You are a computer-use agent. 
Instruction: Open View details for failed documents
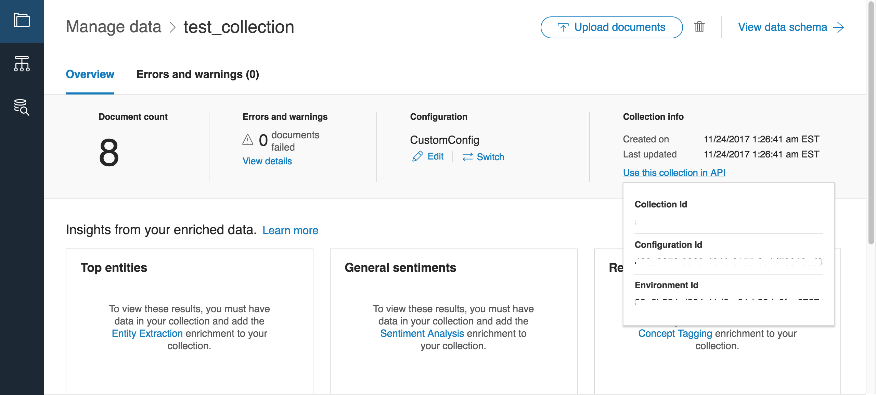click(267, 161)
